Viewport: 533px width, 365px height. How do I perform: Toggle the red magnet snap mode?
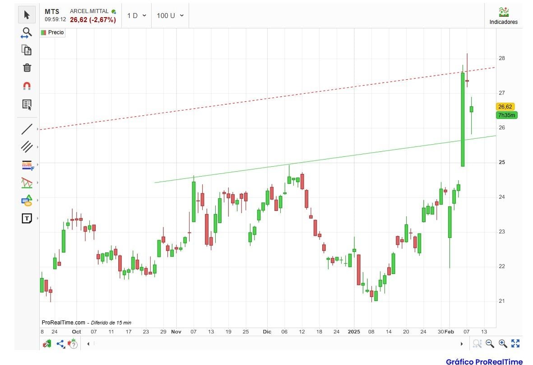tap(27, 86)
